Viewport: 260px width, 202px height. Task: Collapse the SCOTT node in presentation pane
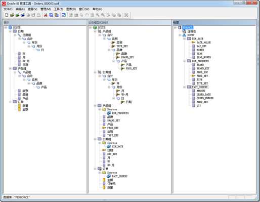tap(6, 27)
